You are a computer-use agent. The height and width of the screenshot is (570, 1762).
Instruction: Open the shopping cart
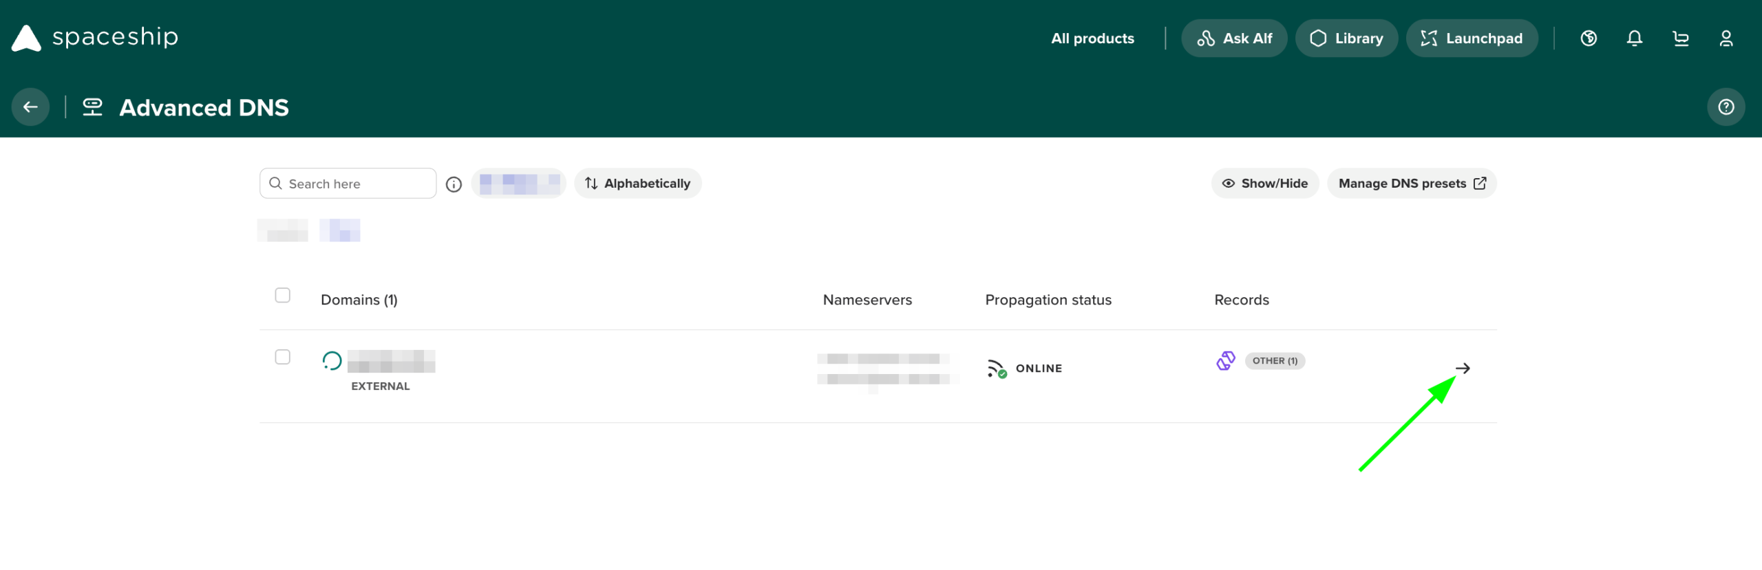1681,39
